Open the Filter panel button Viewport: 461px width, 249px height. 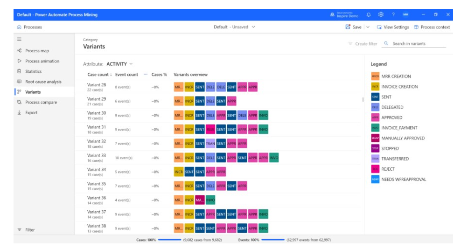(26, 229)
